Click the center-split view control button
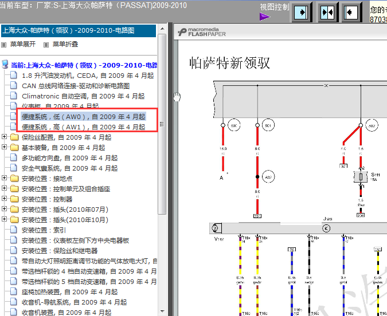 [x=328, y=12]
